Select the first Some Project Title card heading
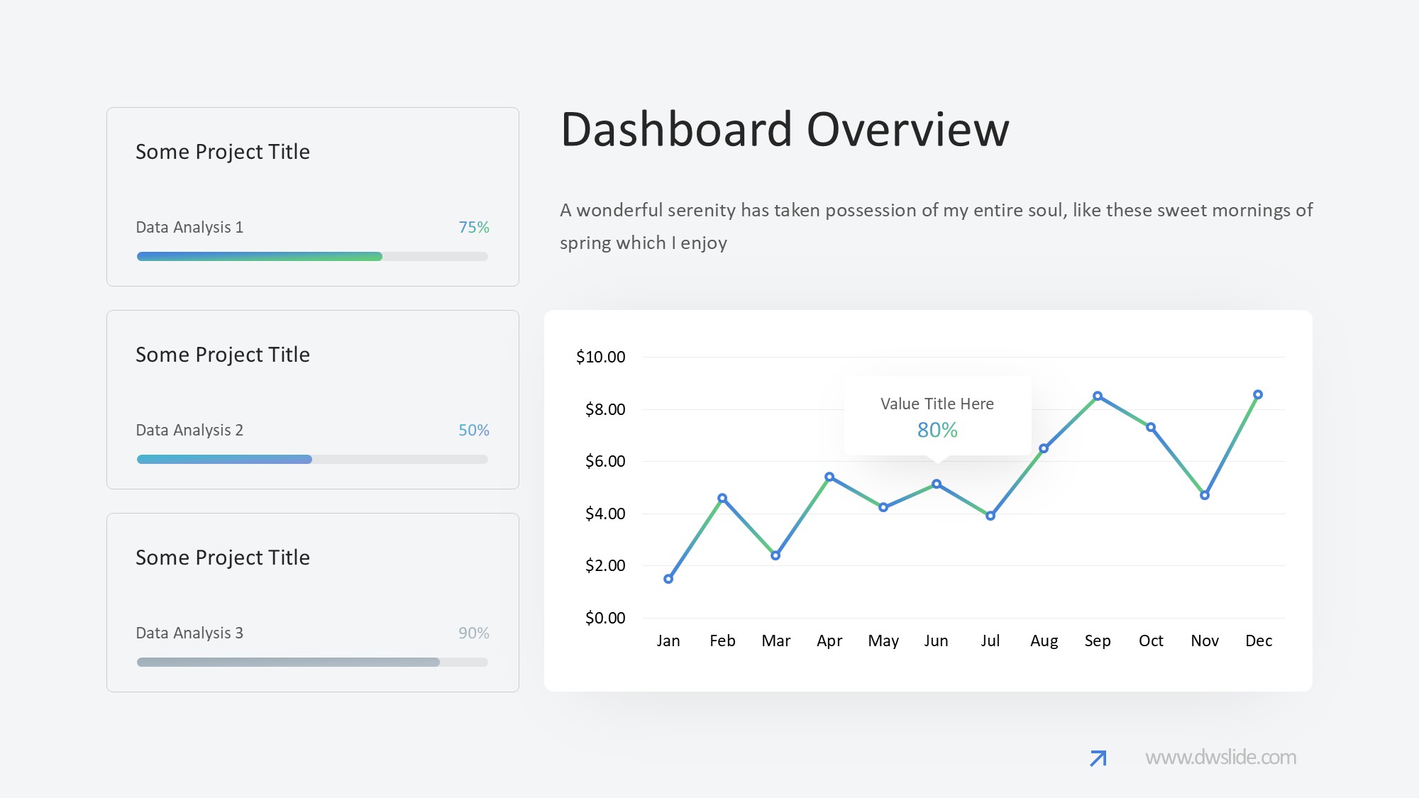 [x=223, y=152]
